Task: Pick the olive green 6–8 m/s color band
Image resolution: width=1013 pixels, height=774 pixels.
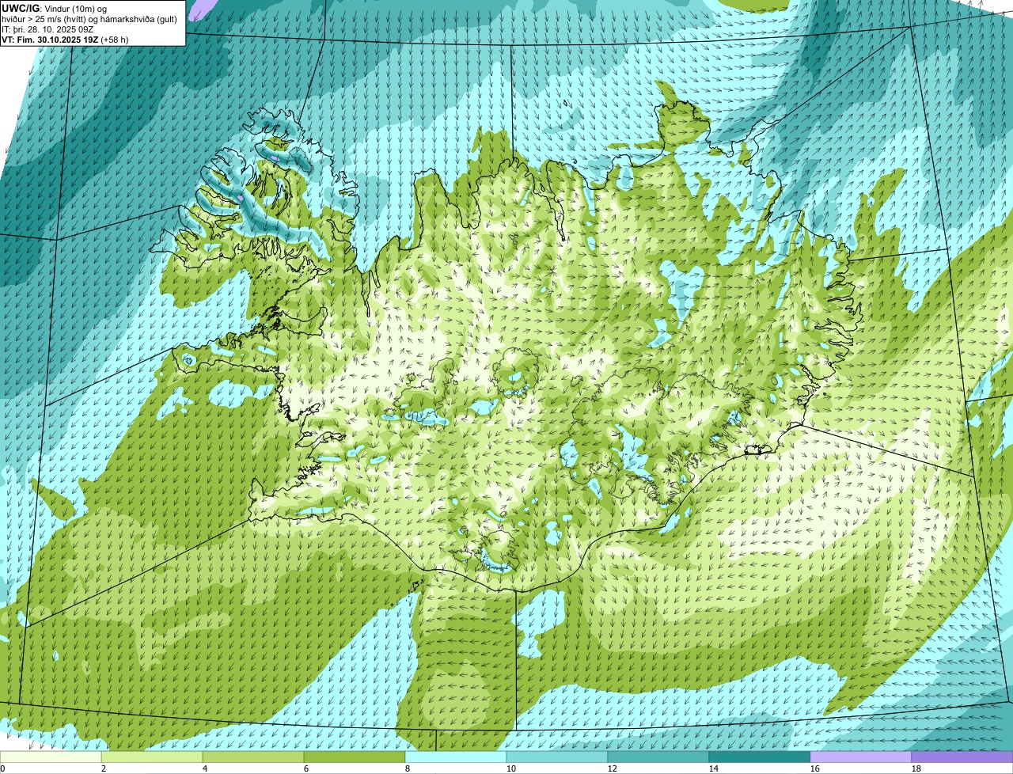Action: tap(355, 757)
